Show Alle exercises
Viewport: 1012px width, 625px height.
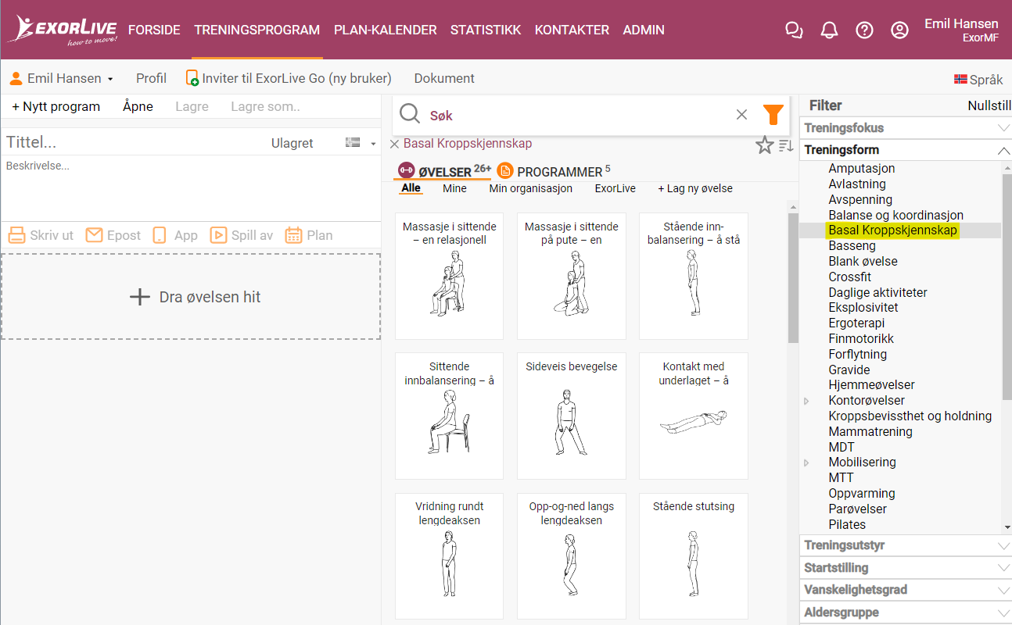[x=411, y=188]
